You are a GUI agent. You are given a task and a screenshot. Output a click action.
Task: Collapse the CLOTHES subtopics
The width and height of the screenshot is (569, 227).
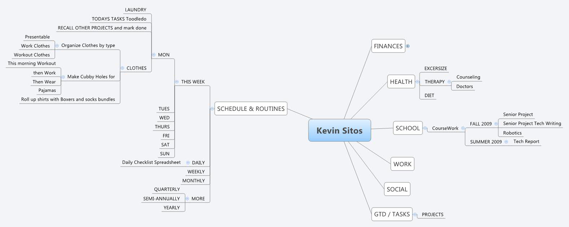[x=122, y=68]
